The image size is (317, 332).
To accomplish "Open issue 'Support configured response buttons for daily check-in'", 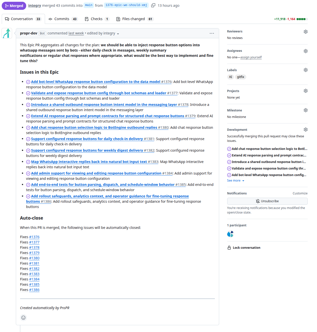I will click(87, 139).
